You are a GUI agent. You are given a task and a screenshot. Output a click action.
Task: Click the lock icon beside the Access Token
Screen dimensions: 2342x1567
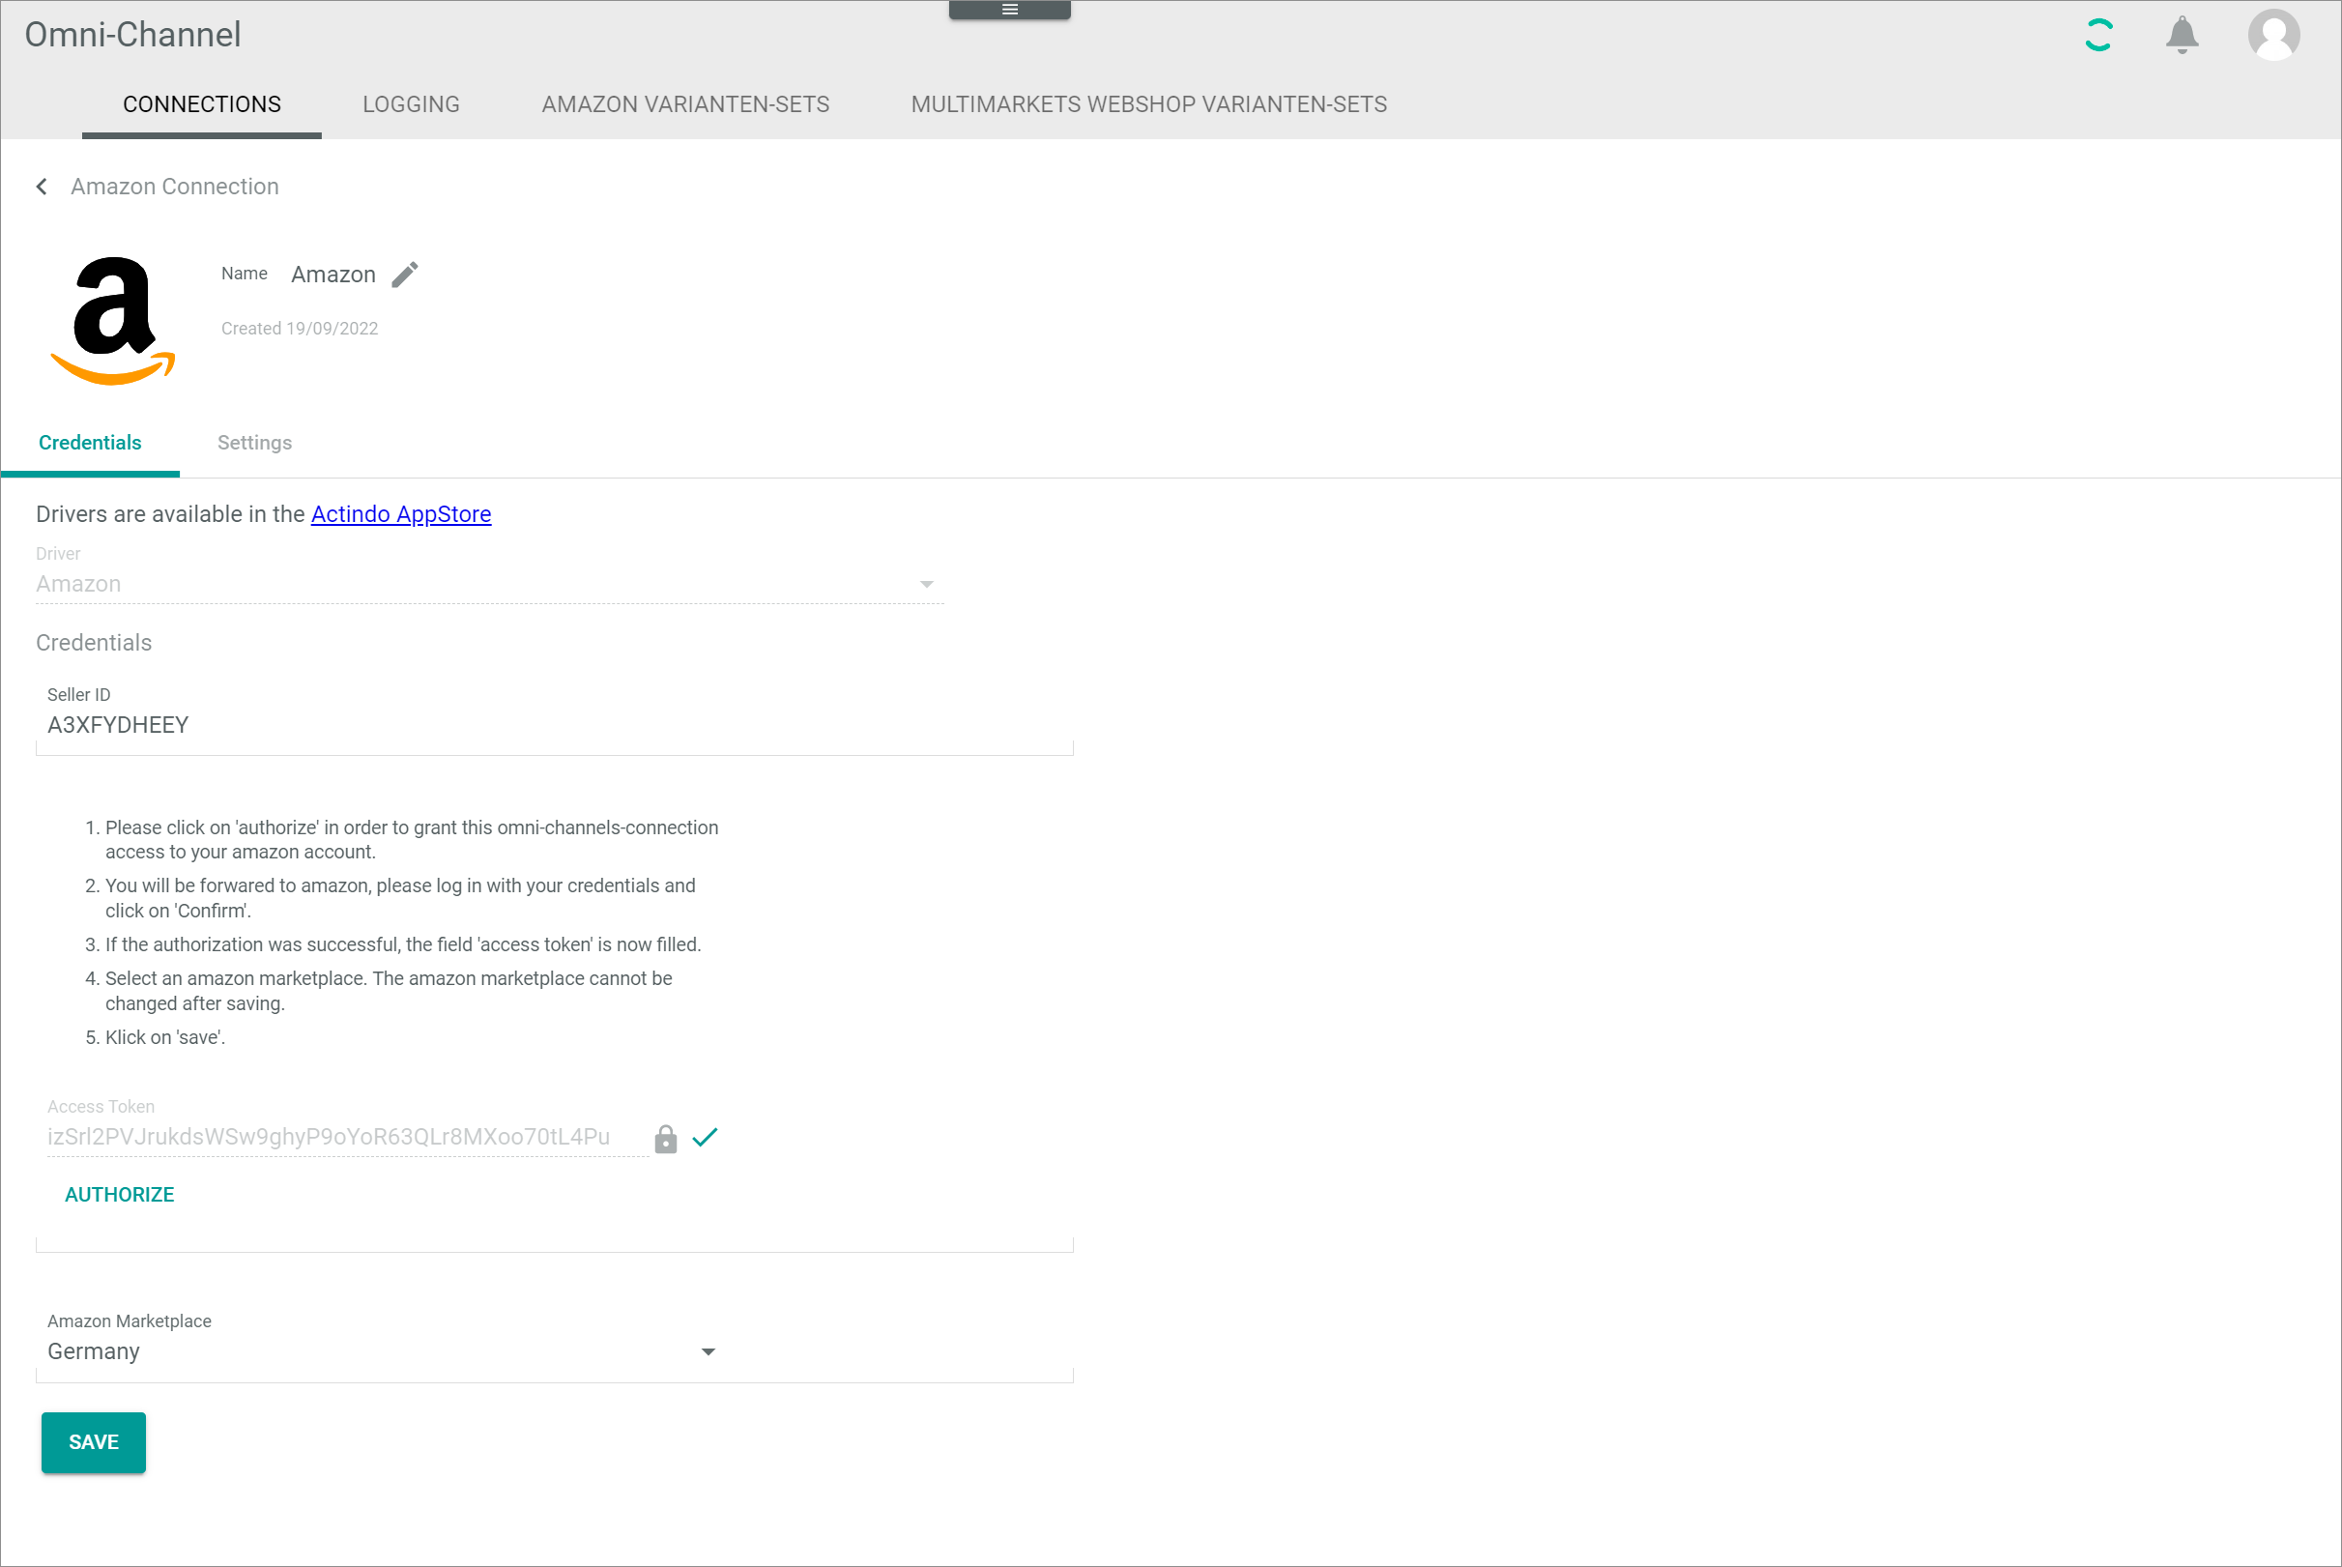[x=665, y=1138]
